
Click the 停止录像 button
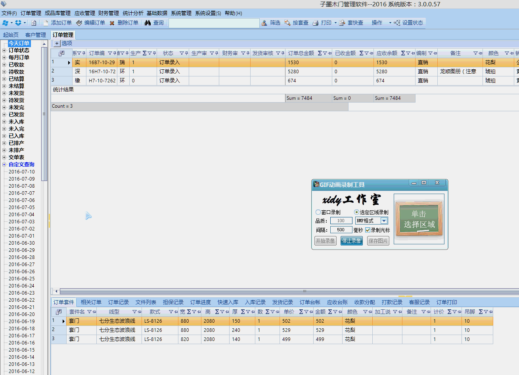(351, 241)
